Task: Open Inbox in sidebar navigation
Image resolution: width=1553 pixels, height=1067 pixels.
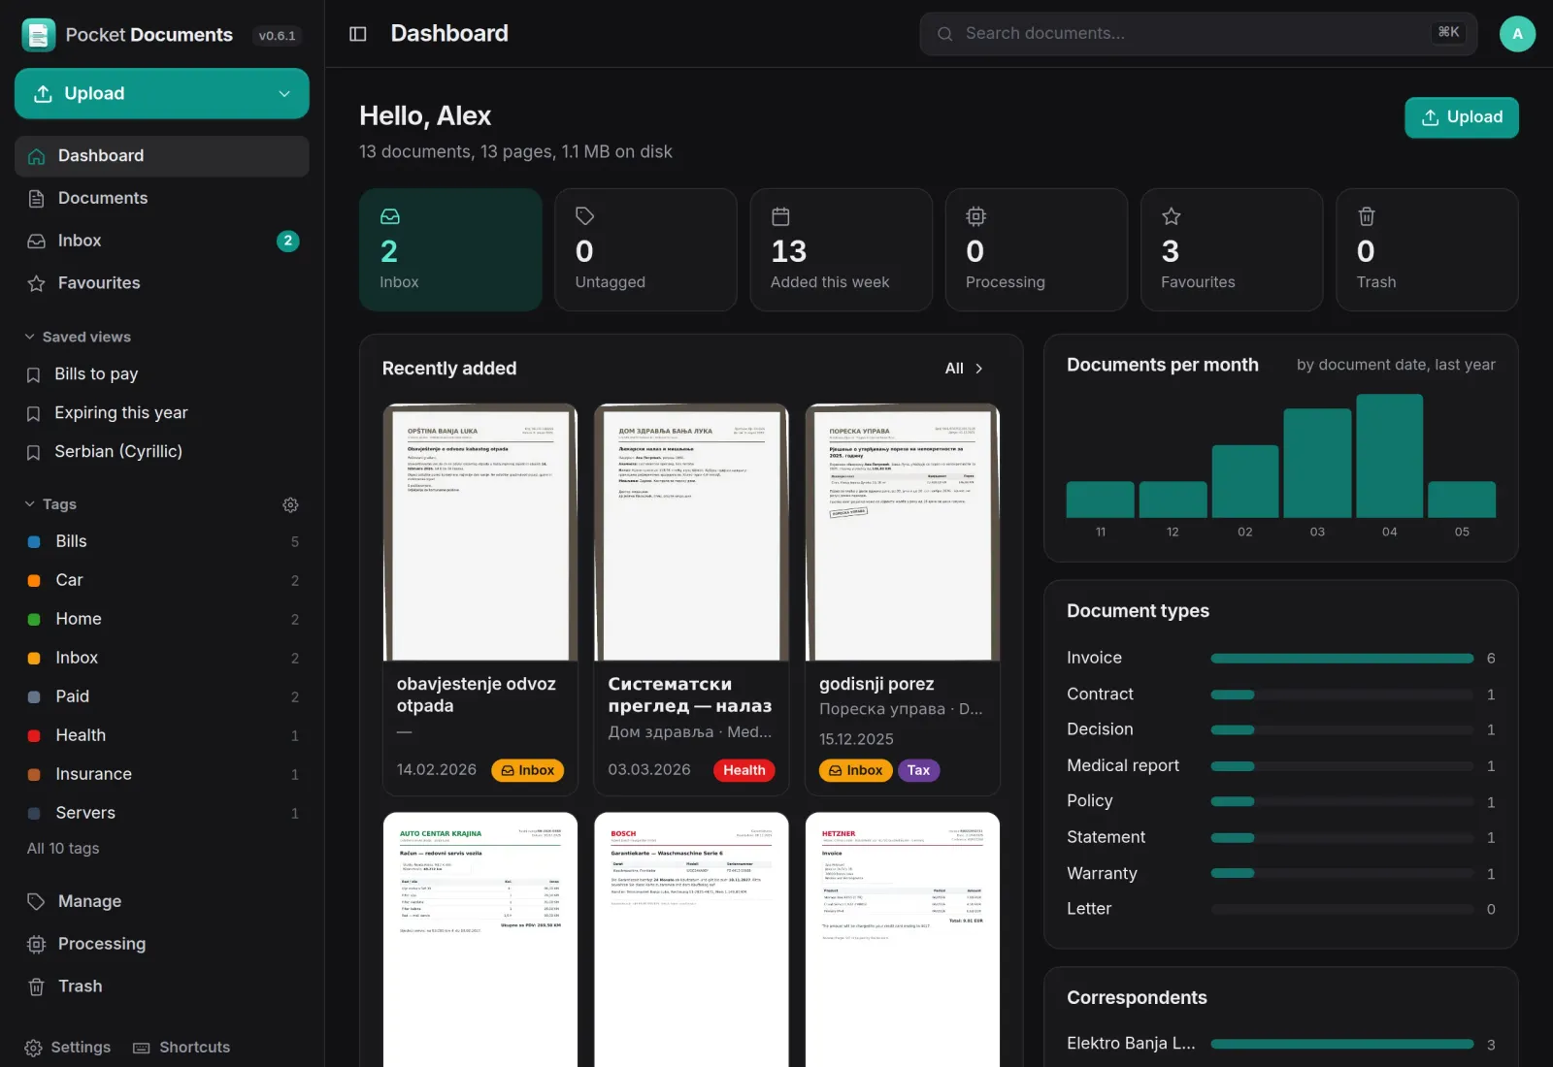Action: (162, 241)
